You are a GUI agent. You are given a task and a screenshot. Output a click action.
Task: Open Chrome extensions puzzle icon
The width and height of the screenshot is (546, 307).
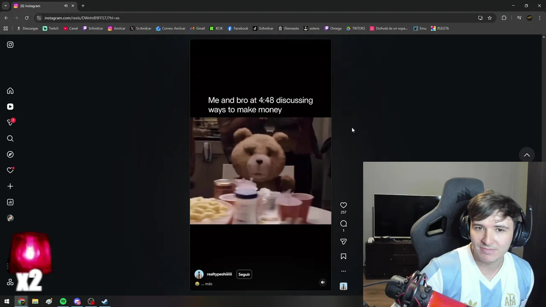(x=504, y=18)
